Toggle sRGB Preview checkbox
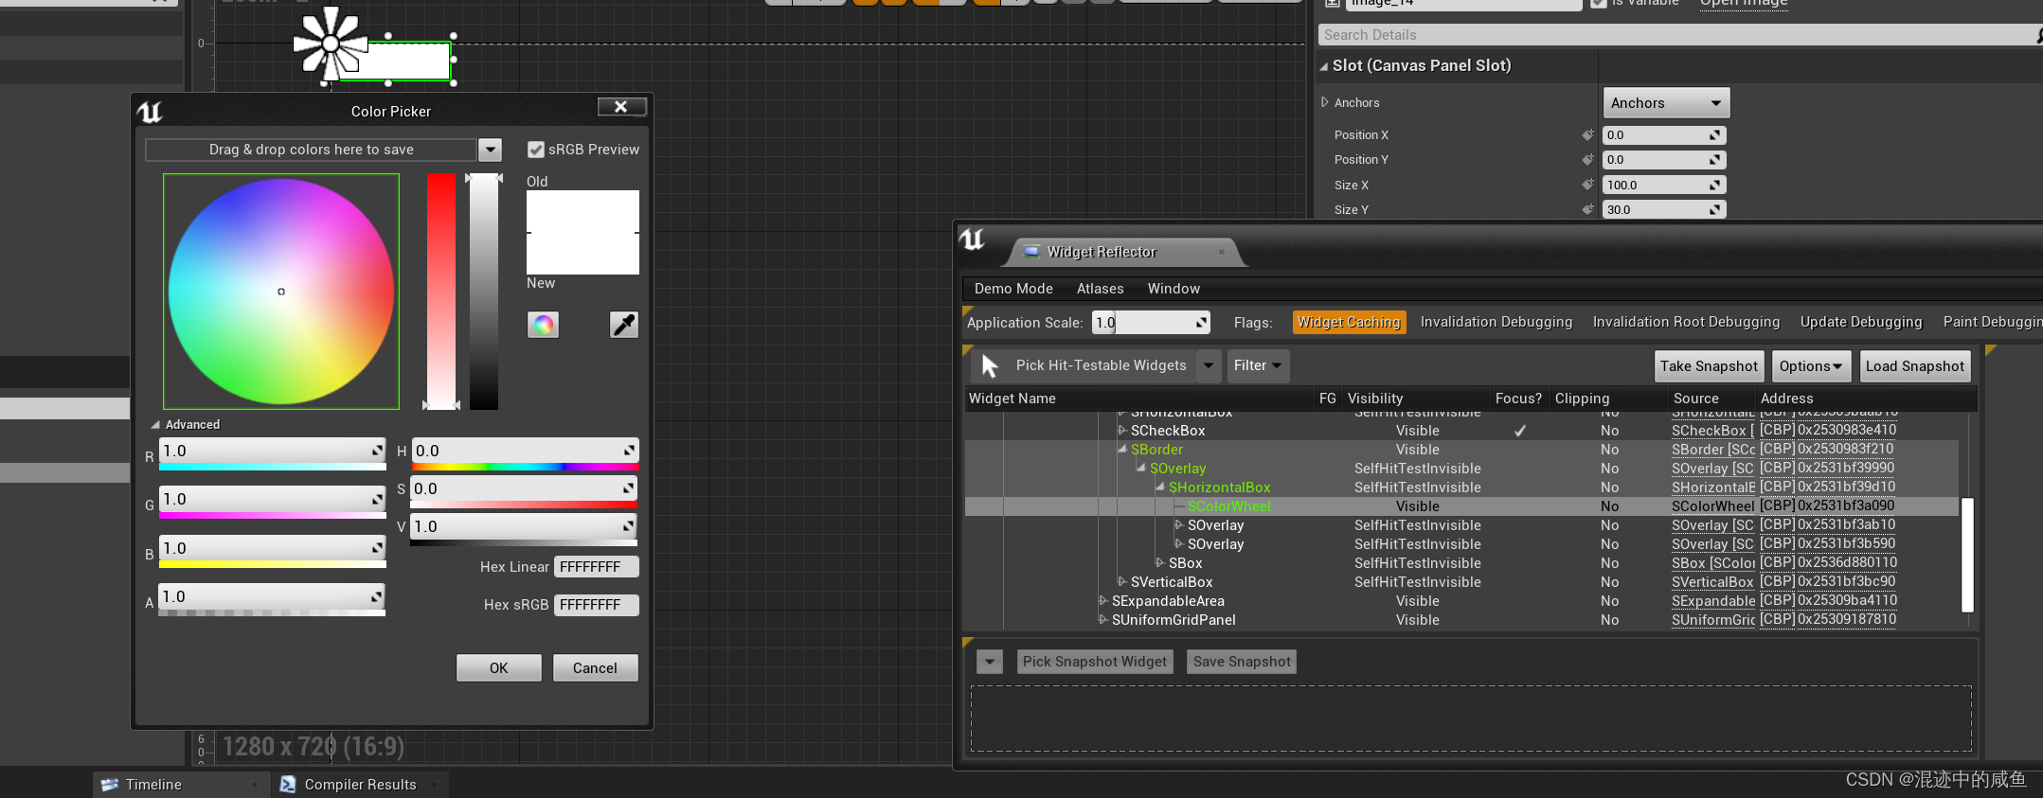This screenshot has height=798, width=2043. point(536,150)
